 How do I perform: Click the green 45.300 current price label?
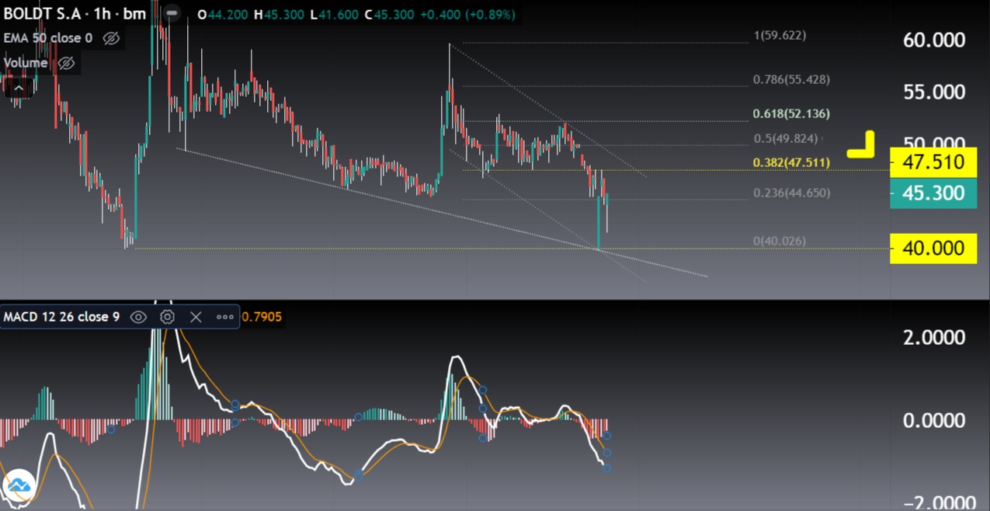[x=933, y=193]
